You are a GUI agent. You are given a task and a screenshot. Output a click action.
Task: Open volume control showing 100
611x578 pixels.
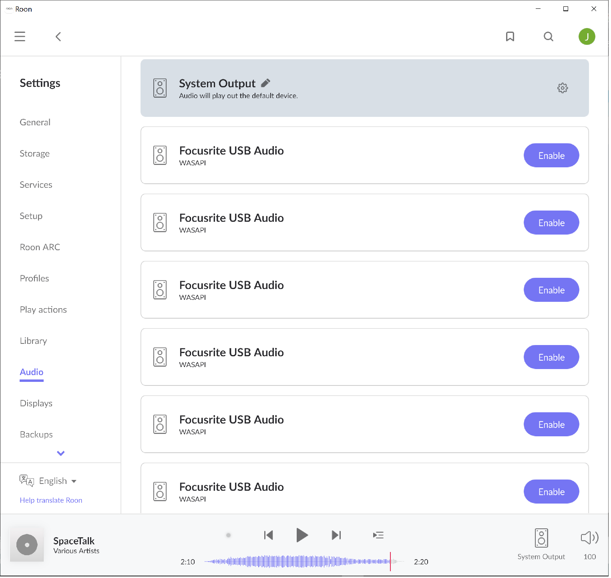[x=589, y=544]
